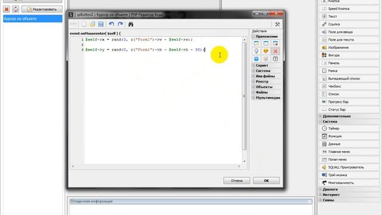The image size is (382, 215).
Task: Select the Поле для ввода component
Action: (349, 32)
